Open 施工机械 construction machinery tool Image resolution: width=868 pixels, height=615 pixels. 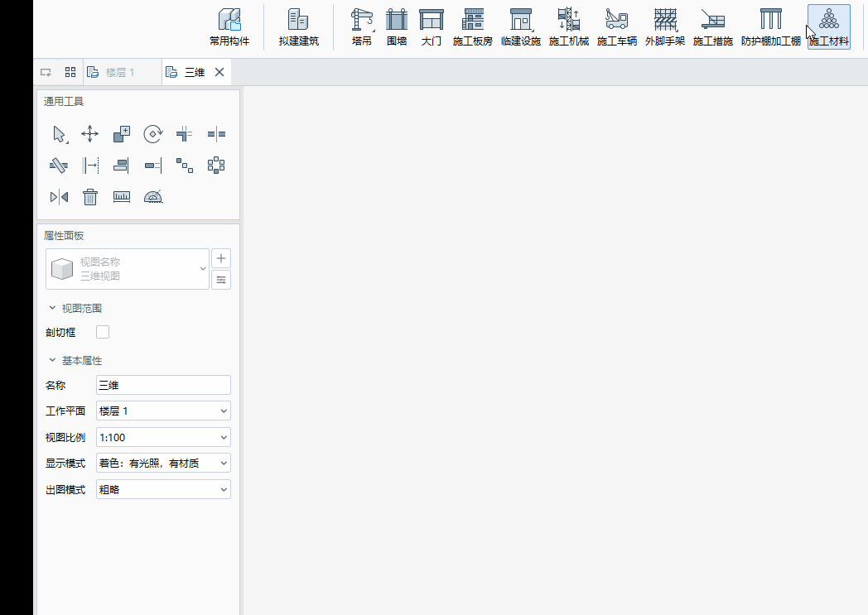click(569, 26)
